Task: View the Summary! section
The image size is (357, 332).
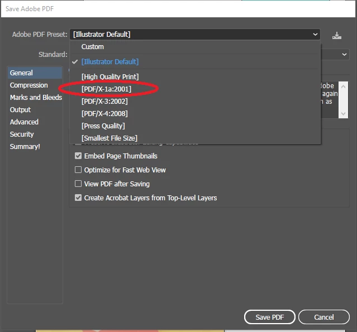Action: click(35, 146)
